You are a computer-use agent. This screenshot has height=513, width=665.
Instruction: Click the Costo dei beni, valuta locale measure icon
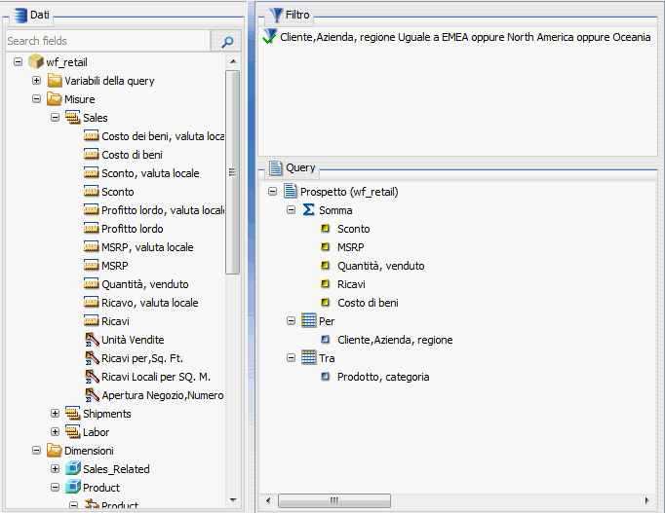click(92, 136)
